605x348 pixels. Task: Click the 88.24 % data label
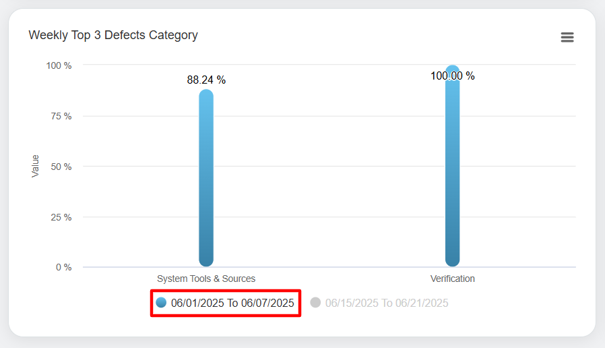pyautogui.click(x=206, y=80)
